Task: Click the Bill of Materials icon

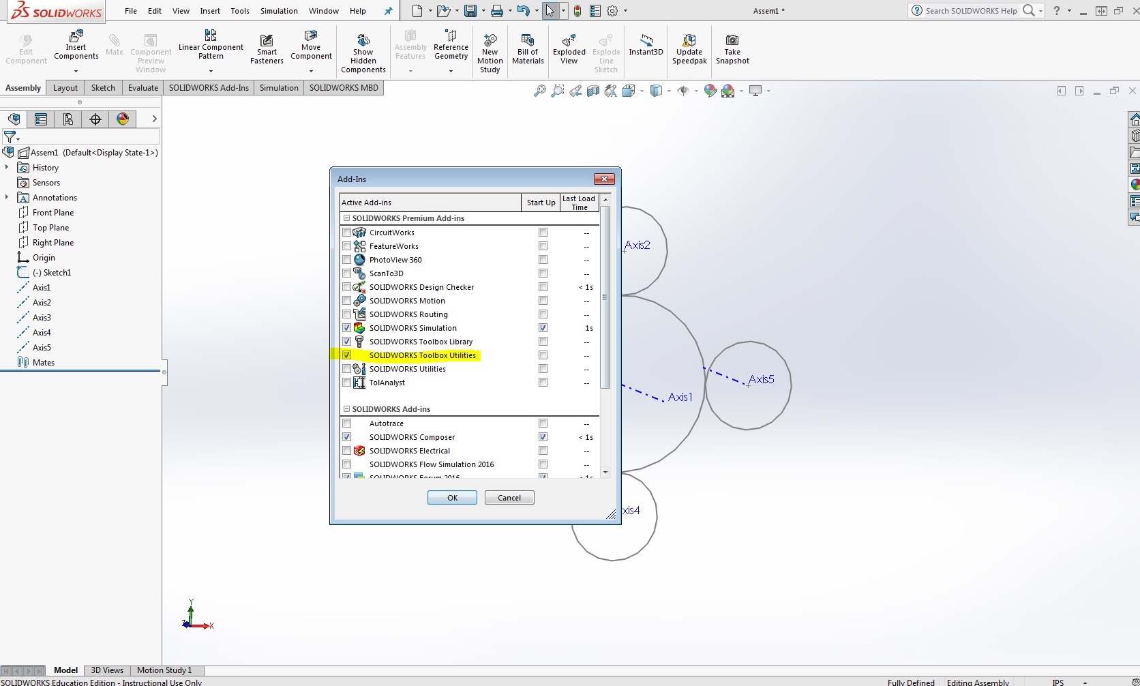Action: click(528, 49)
